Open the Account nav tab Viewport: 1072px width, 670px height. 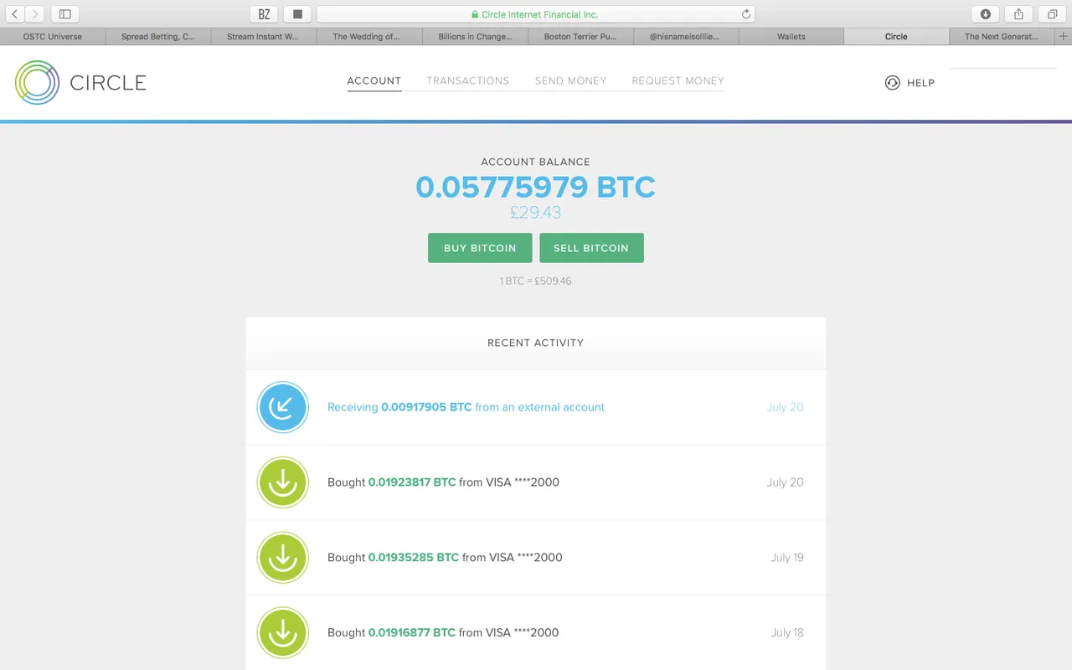[374, 81]
